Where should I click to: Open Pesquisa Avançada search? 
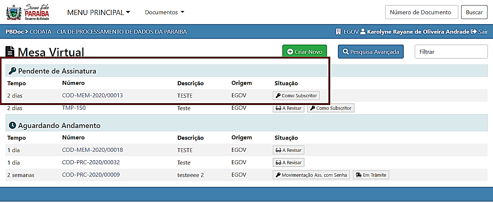(370, 52)
